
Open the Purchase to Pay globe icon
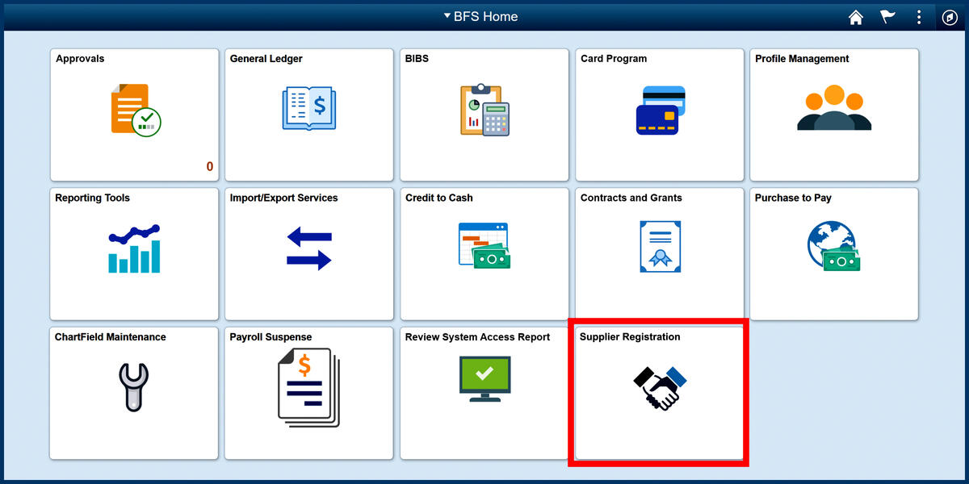[x=834, y=246]
